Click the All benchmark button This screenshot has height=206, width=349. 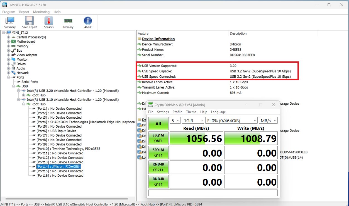coord(158,124)
